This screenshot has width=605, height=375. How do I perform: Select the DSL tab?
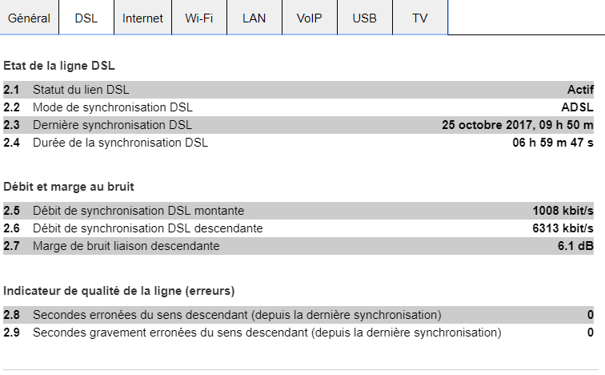pyautogui.click(x=86, y=18)
